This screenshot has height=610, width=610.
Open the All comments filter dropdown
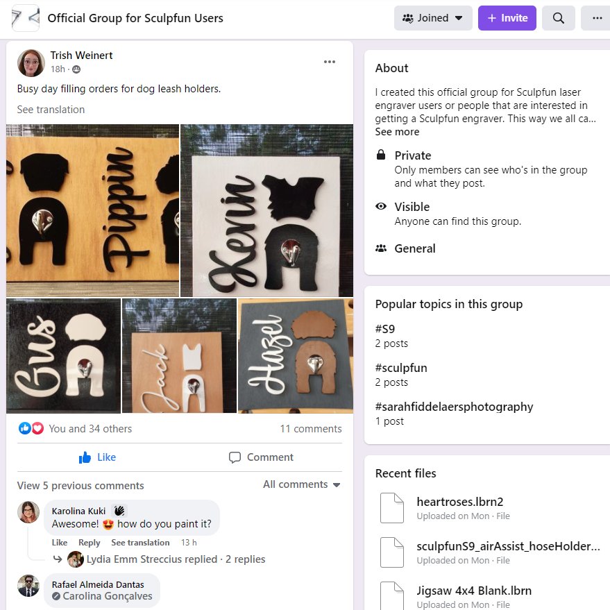301,484
